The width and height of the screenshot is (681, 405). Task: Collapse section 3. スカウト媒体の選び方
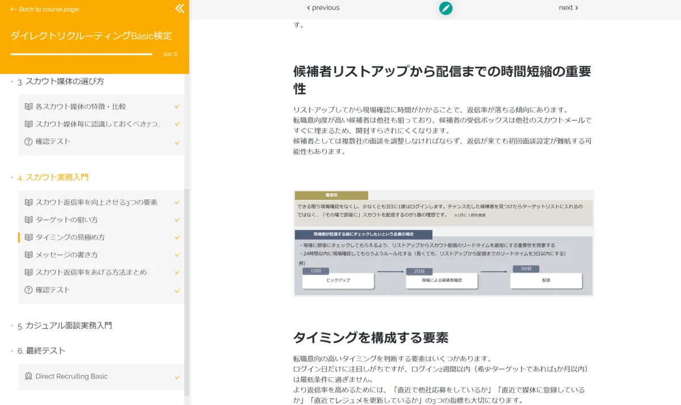(x=12, y=82)
